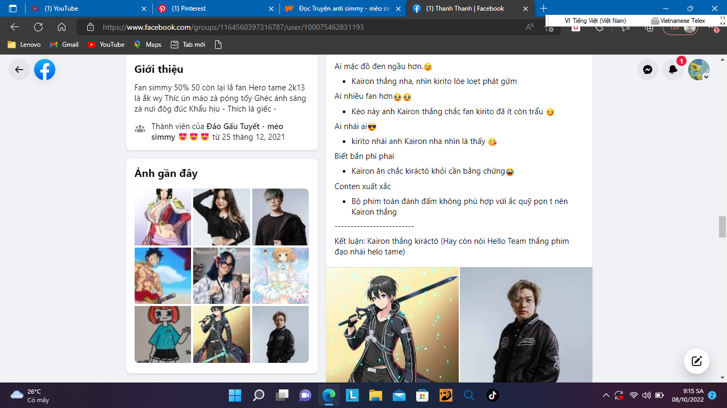727x408 pixels.
Task: Open the Messenger icon
Action: (x=648, y=70)
